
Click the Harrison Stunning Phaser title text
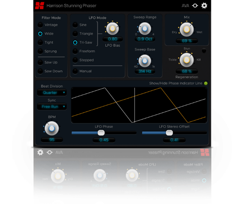click(71, 6)
